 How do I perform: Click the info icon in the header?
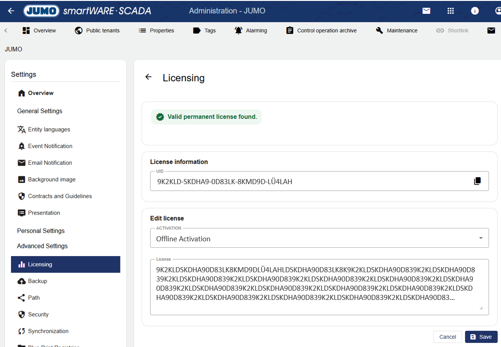[475, 11]
